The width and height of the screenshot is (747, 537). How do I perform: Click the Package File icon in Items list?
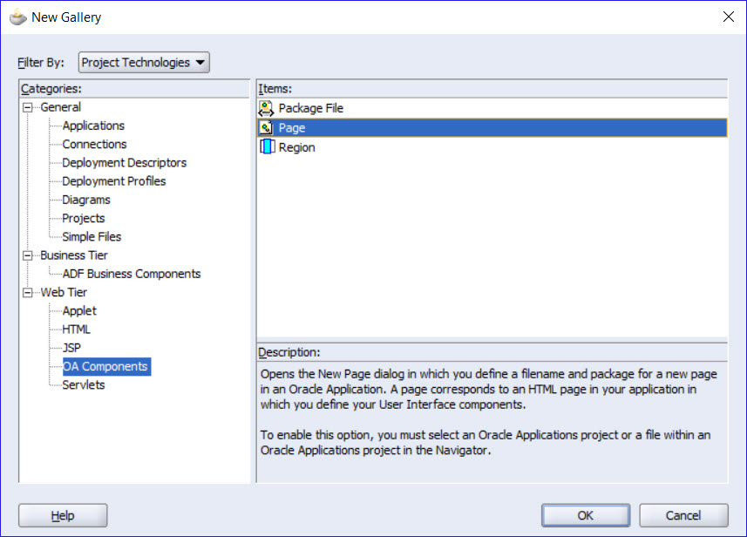266,108
